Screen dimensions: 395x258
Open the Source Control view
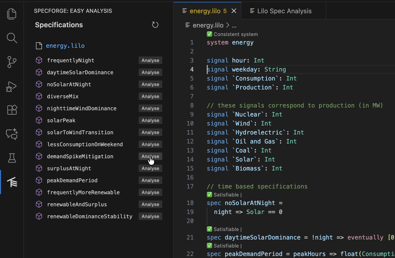tap(12, 62)
